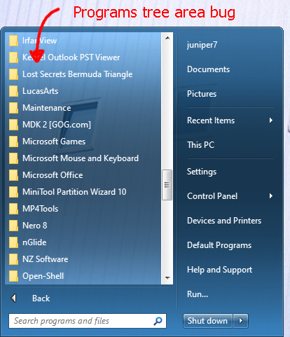Click the Maintenance folder icon
This screenshot has height=337, width=290.
13,108
